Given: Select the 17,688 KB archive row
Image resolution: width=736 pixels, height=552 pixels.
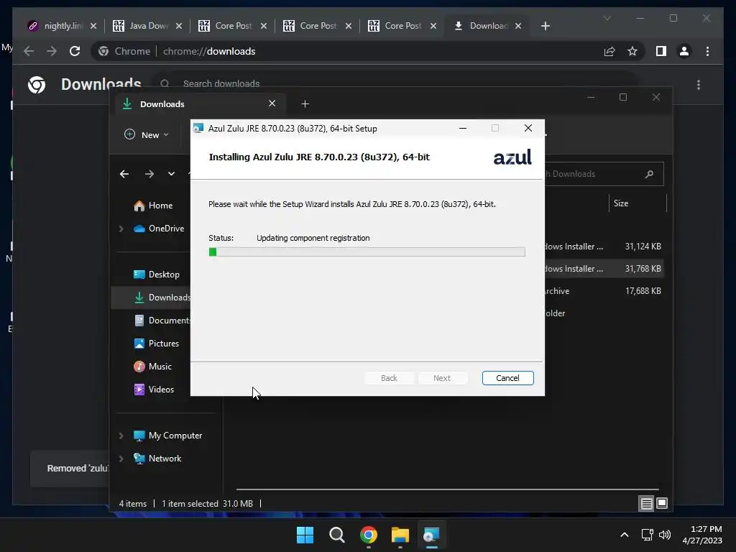Looking at the screenshot, I should (604, 291).
